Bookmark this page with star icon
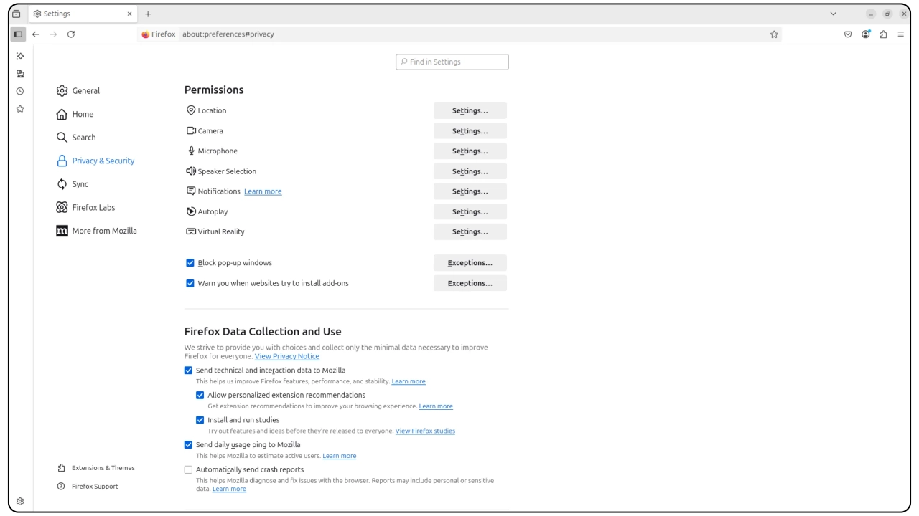The height and width of the screenshot is (516, 919). tap(774, 34)
